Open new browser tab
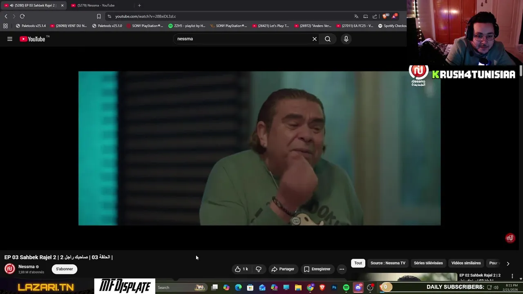523x294 pixels. [139, 5]
